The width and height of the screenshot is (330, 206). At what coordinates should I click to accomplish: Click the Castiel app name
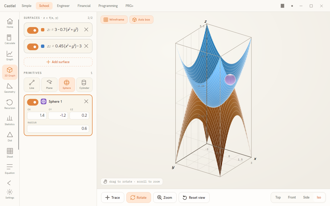[x=10, y=6]
